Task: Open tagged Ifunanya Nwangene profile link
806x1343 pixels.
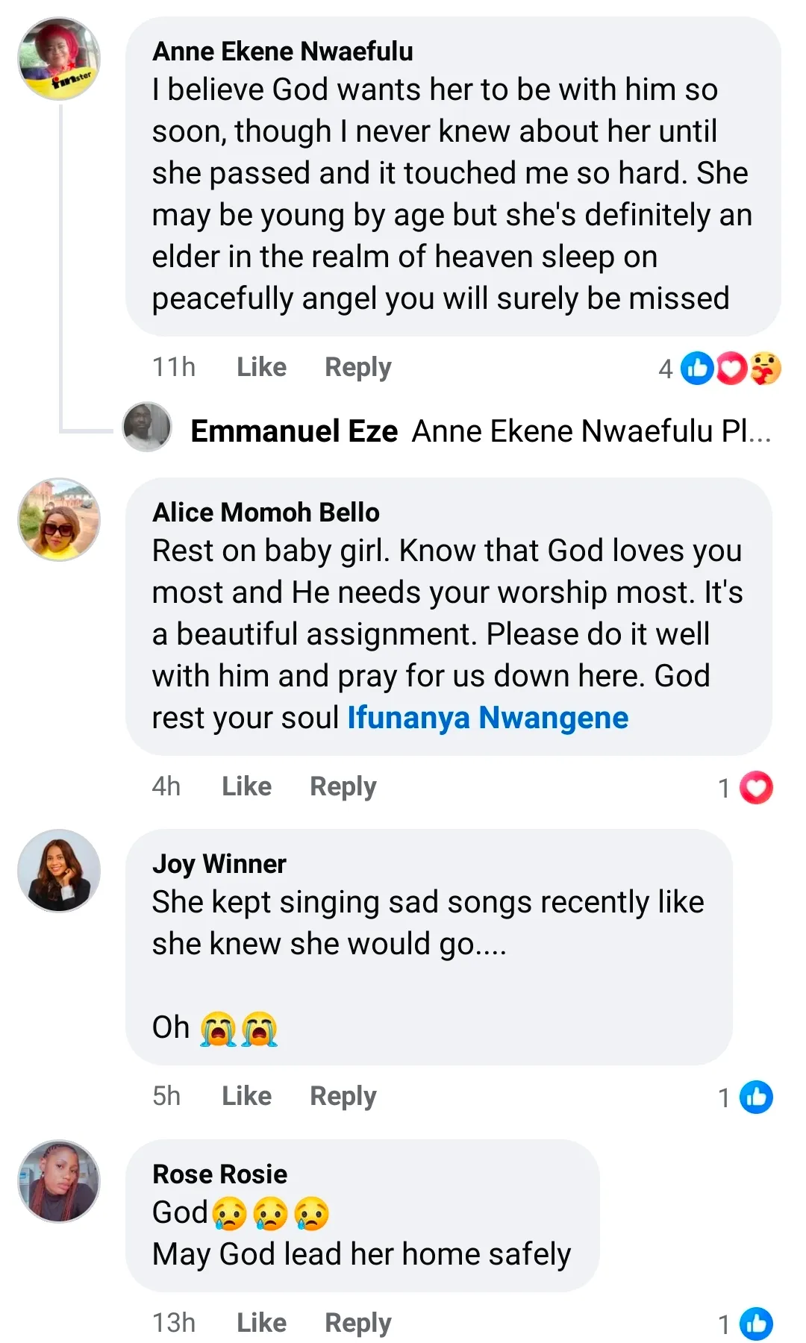Action: point(487,718)
